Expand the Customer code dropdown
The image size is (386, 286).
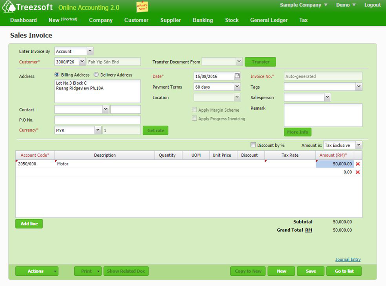tap(82, 62)
